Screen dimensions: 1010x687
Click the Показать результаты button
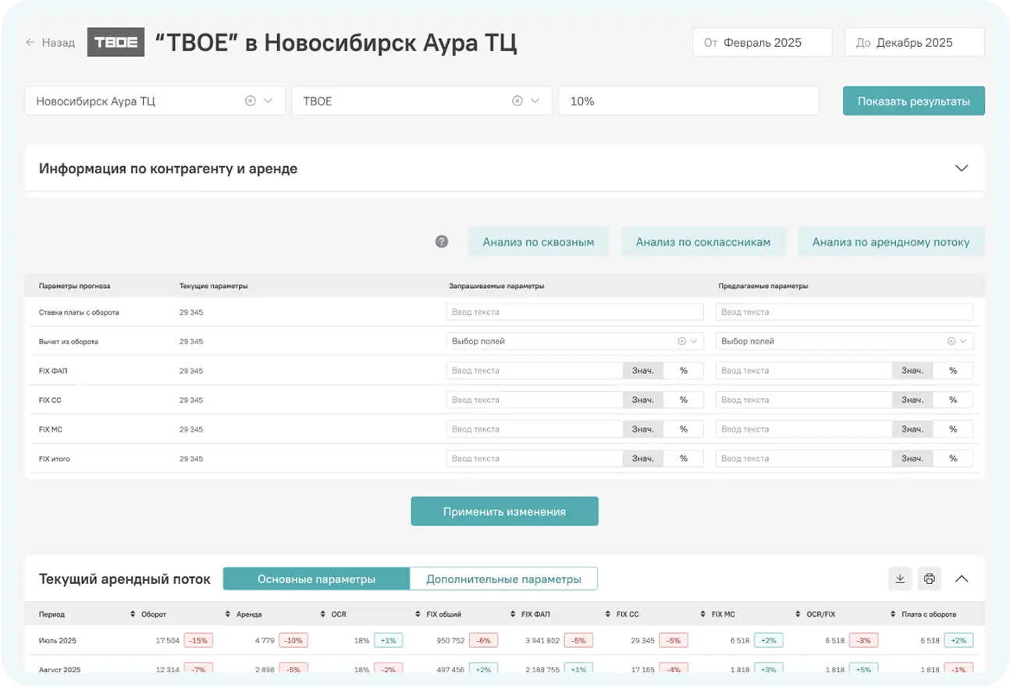coord(913,101)
